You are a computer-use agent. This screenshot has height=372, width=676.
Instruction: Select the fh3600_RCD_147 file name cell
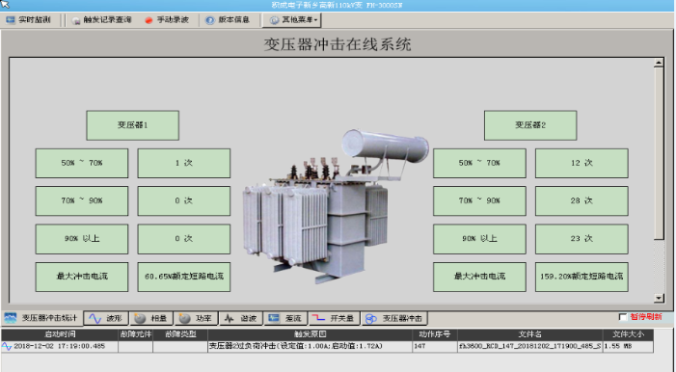tap(529, 346)
